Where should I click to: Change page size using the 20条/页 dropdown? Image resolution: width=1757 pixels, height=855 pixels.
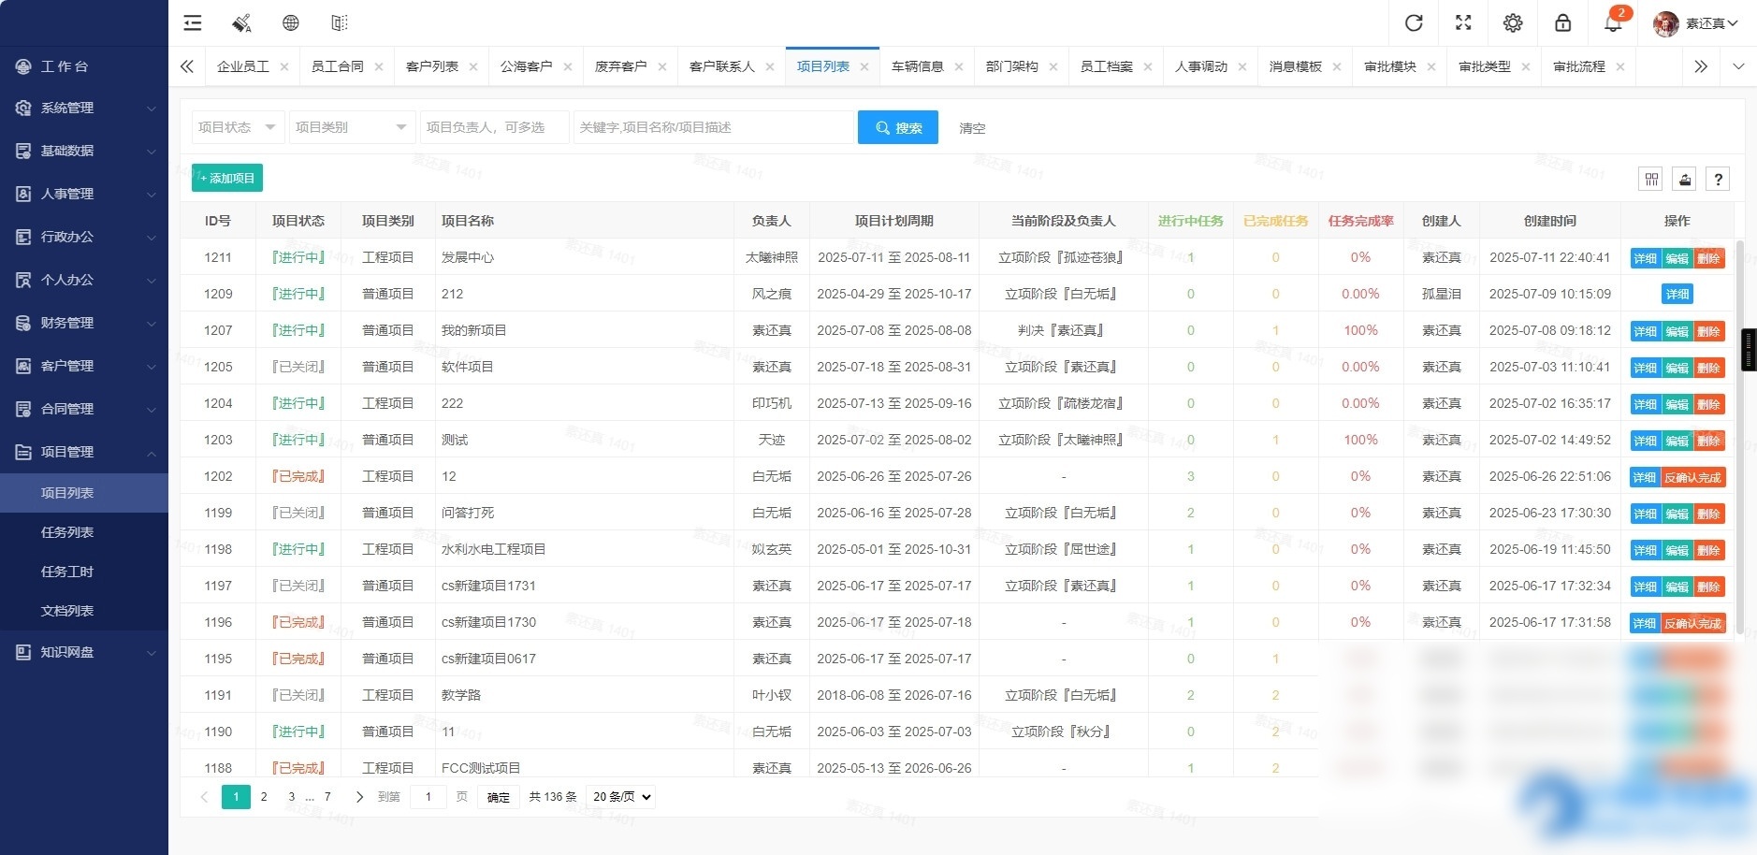click(619, 796)
